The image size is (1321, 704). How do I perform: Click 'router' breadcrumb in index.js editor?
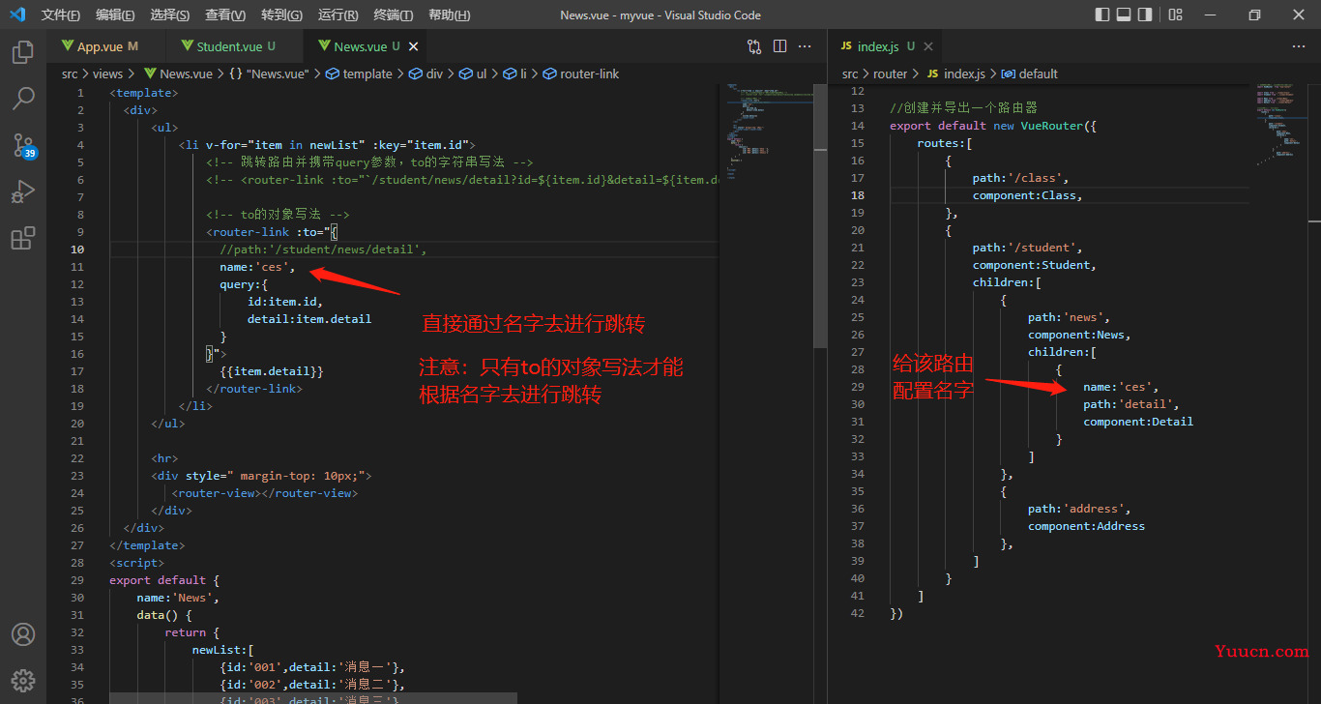point(890,73)
